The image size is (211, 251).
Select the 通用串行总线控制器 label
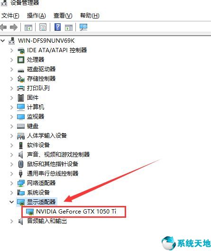coord(53,174)
